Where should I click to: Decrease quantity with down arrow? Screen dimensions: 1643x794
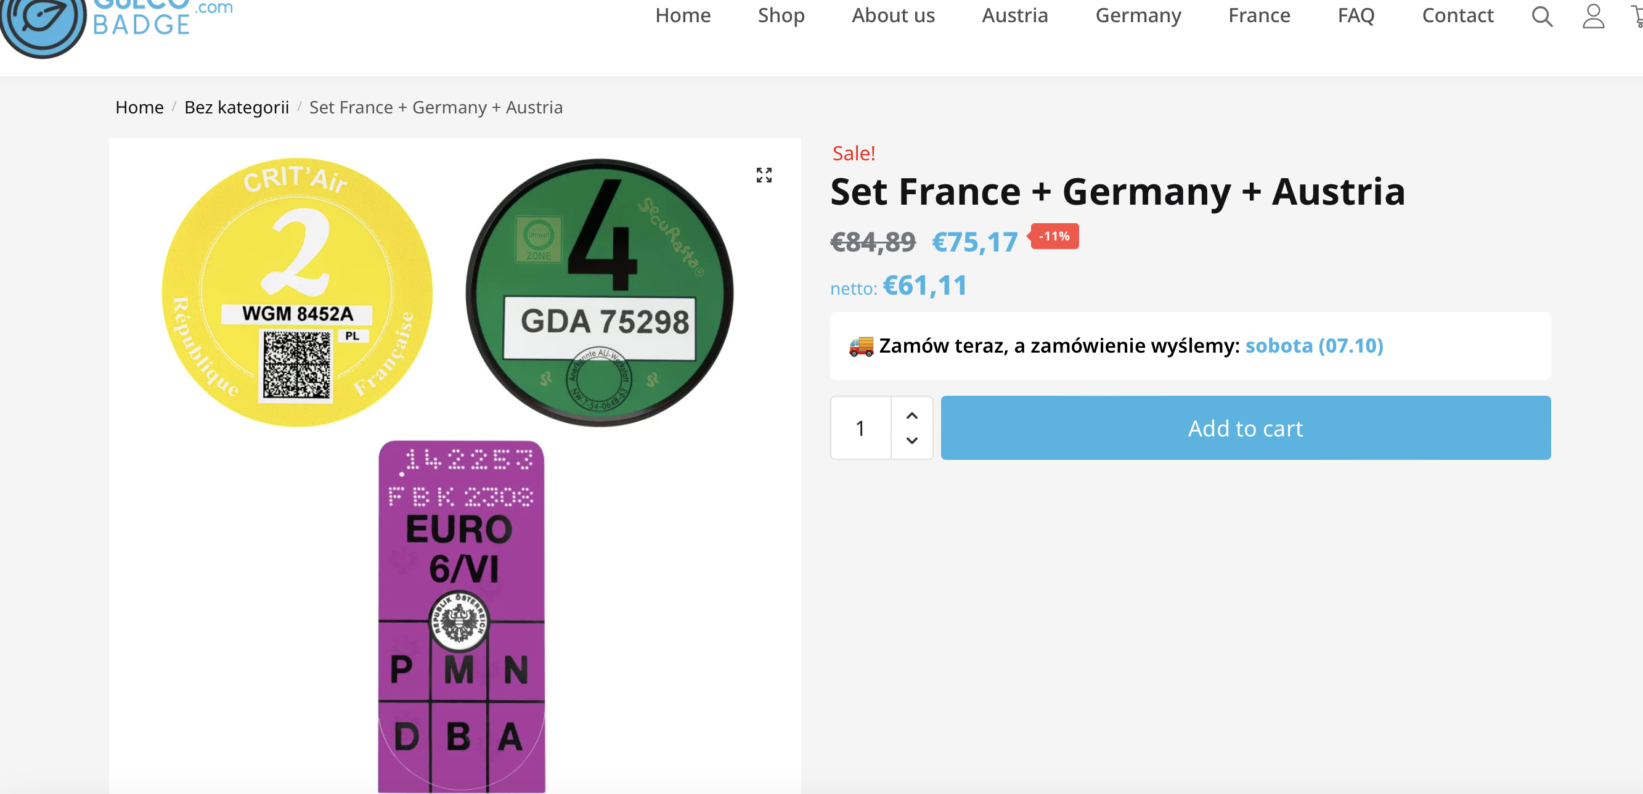[911, 440]
